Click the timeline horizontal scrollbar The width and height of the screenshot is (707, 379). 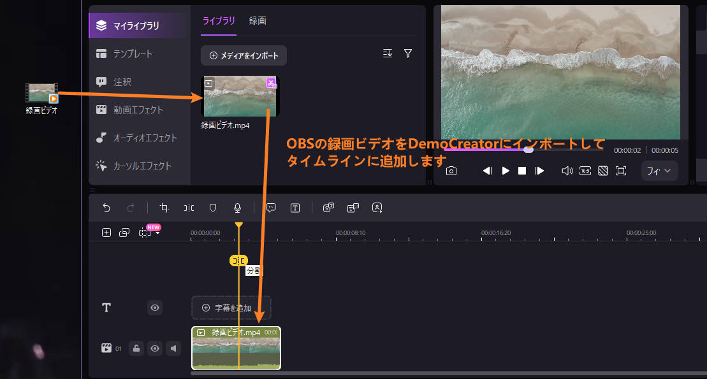(x=449, y=374)
